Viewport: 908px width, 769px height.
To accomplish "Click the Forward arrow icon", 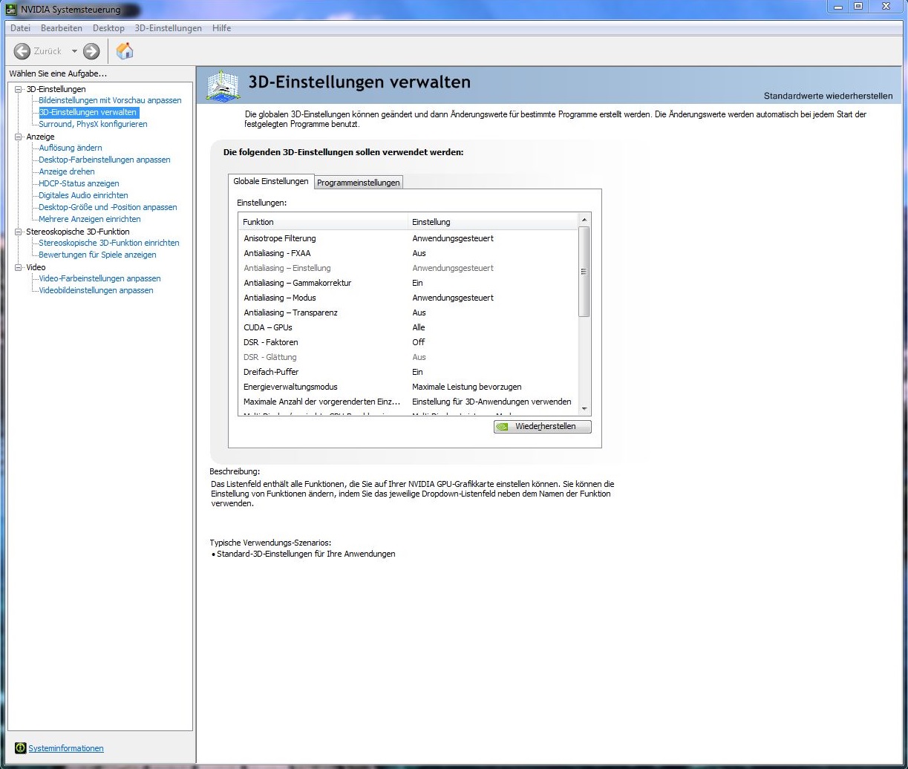I will (91, 51).
